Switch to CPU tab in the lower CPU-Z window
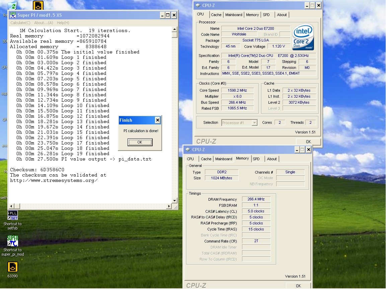This screenshot has height=289, width=386. [x=190, y=159]
